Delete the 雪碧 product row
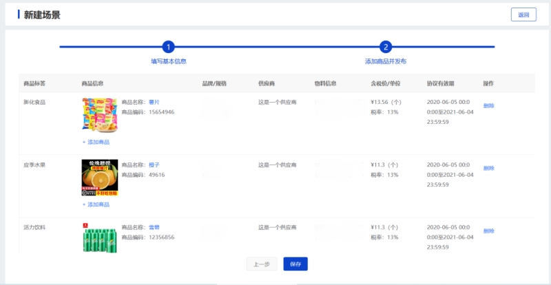551x285 pixels. pyautogui.click(x=489, y=231)
